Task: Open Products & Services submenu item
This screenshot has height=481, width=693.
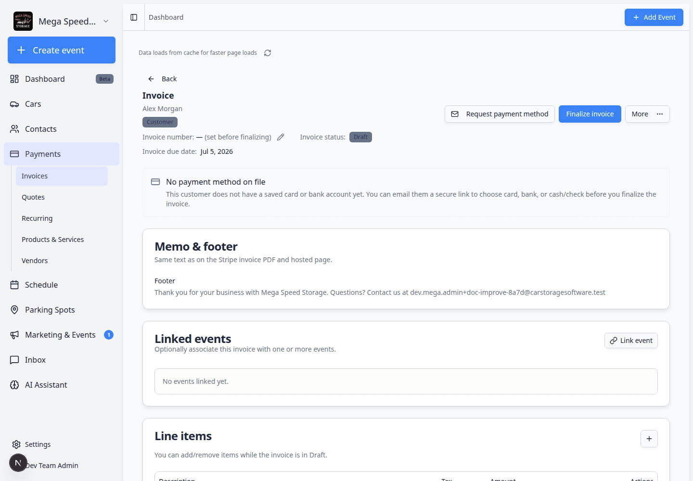Action: pos(62,240)
